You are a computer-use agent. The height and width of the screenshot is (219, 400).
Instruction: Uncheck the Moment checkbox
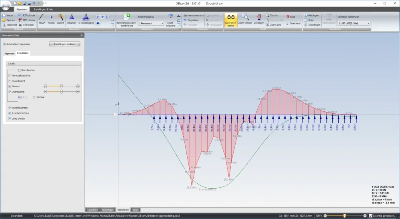coord(10,86)
